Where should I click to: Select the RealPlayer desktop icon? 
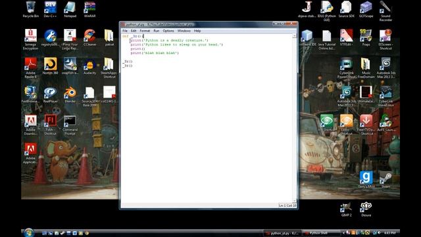pos(50,95)
